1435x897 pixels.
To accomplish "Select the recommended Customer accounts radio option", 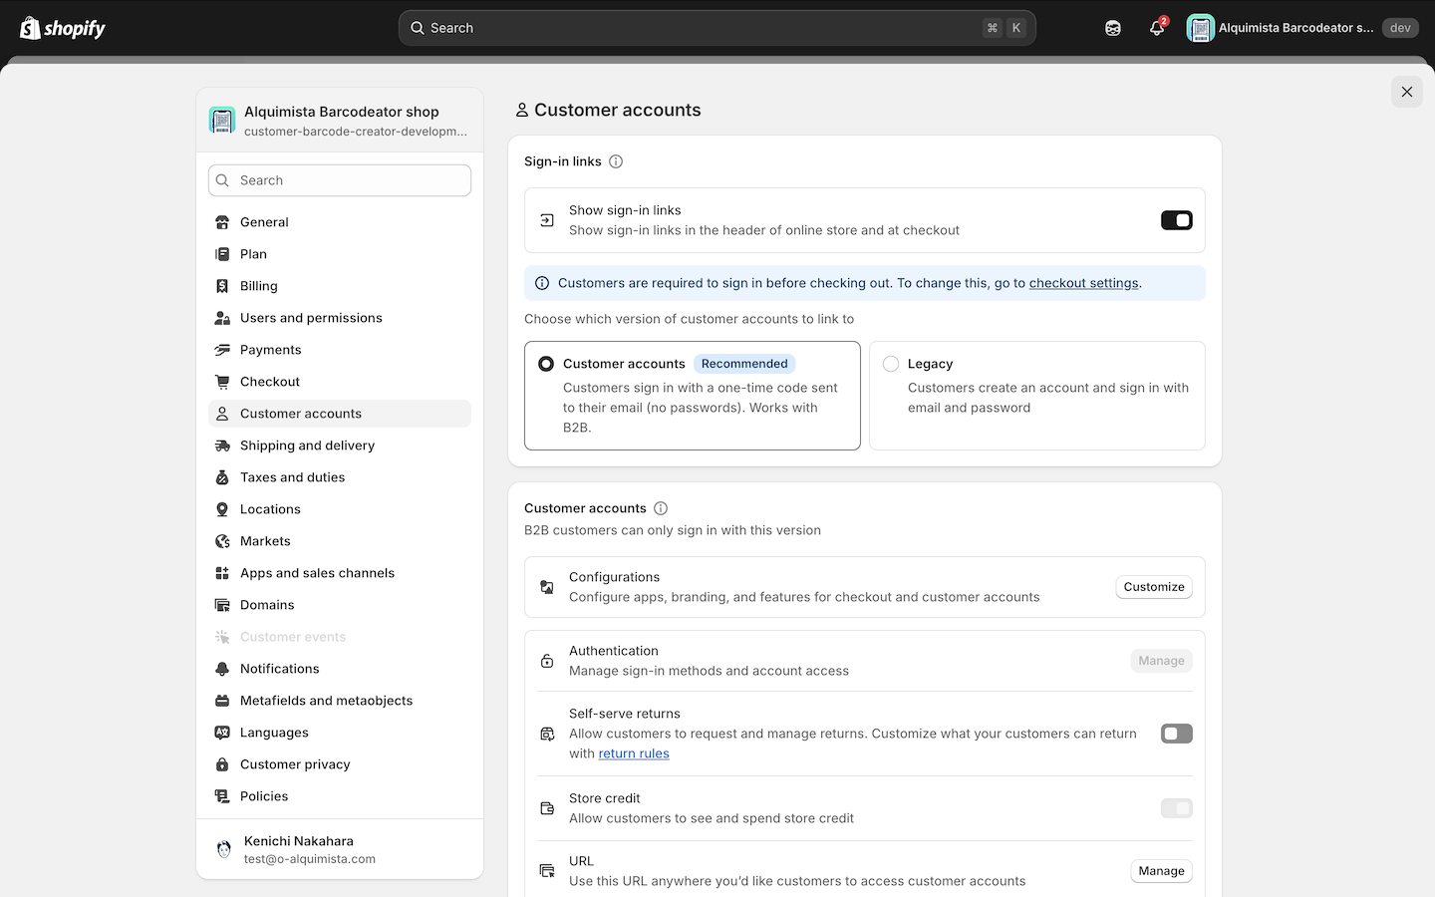I will tap(546, 365).
